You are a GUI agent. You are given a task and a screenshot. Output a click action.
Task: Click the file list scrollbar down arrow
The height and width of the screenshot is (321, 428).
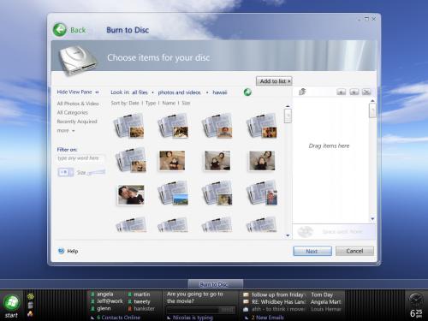[x=288, y=235]
